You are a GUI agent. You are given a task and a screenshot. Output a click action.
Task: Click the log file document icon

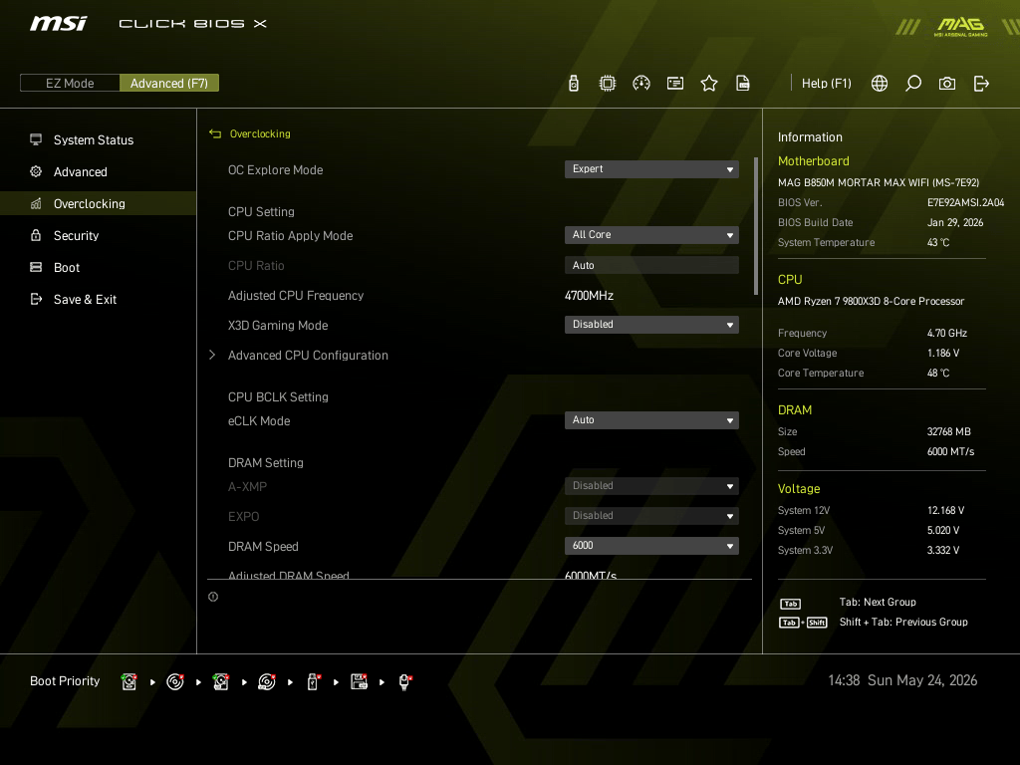pos(743,84)
